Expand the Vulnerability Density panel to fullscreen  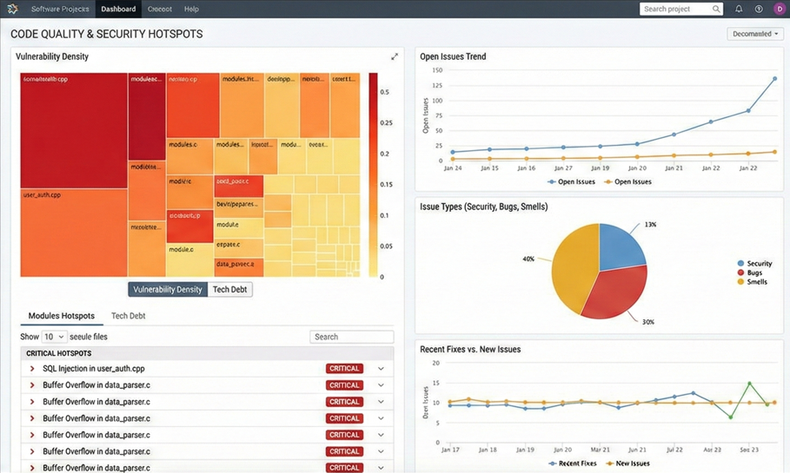coord(395,56)
